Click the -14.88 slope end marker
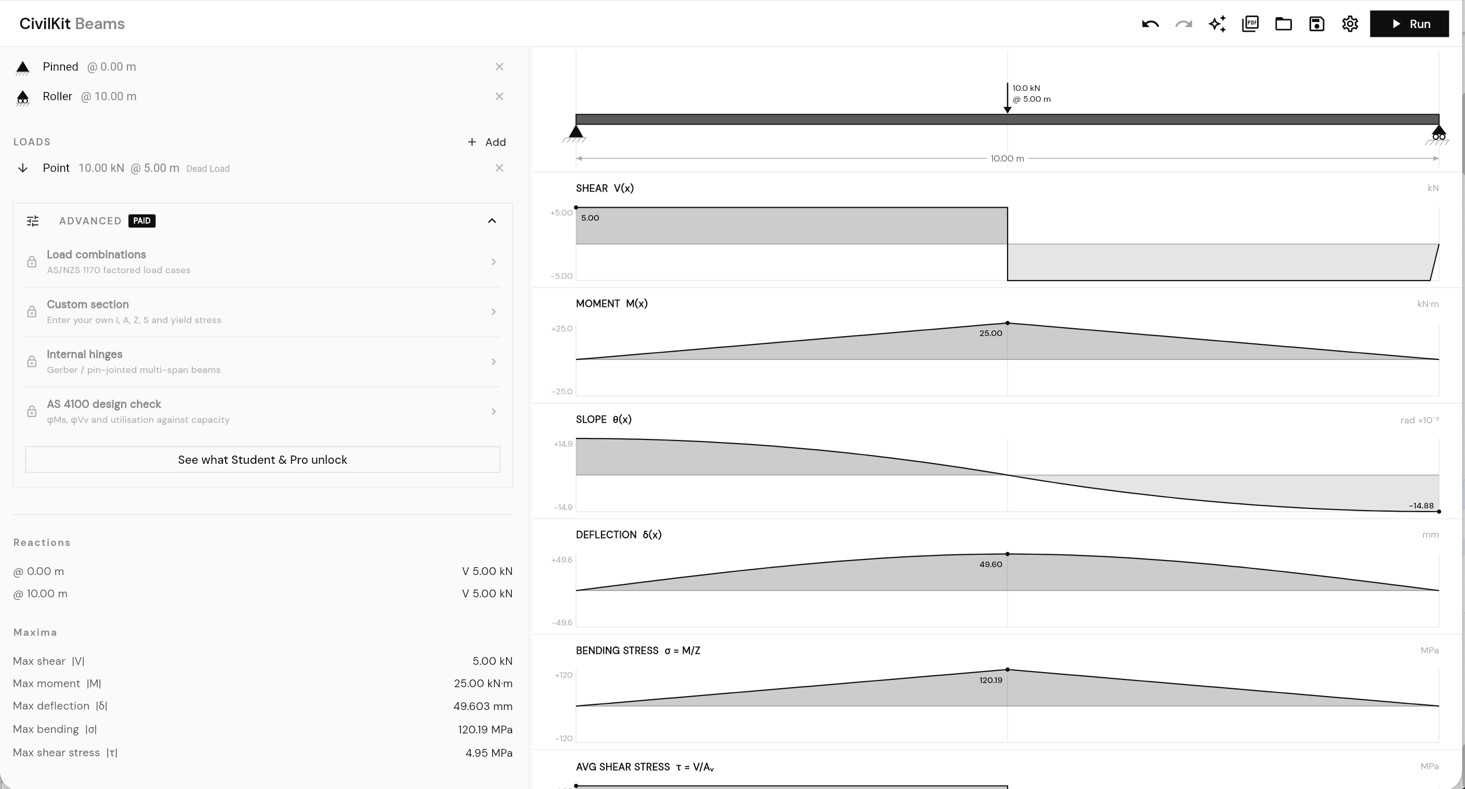Screen dimensions: 1465x789 [1439, 512]
